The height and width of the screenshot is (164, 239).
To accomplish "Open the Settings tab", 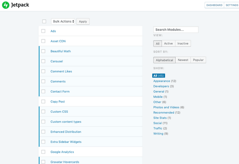I will 232,5.
